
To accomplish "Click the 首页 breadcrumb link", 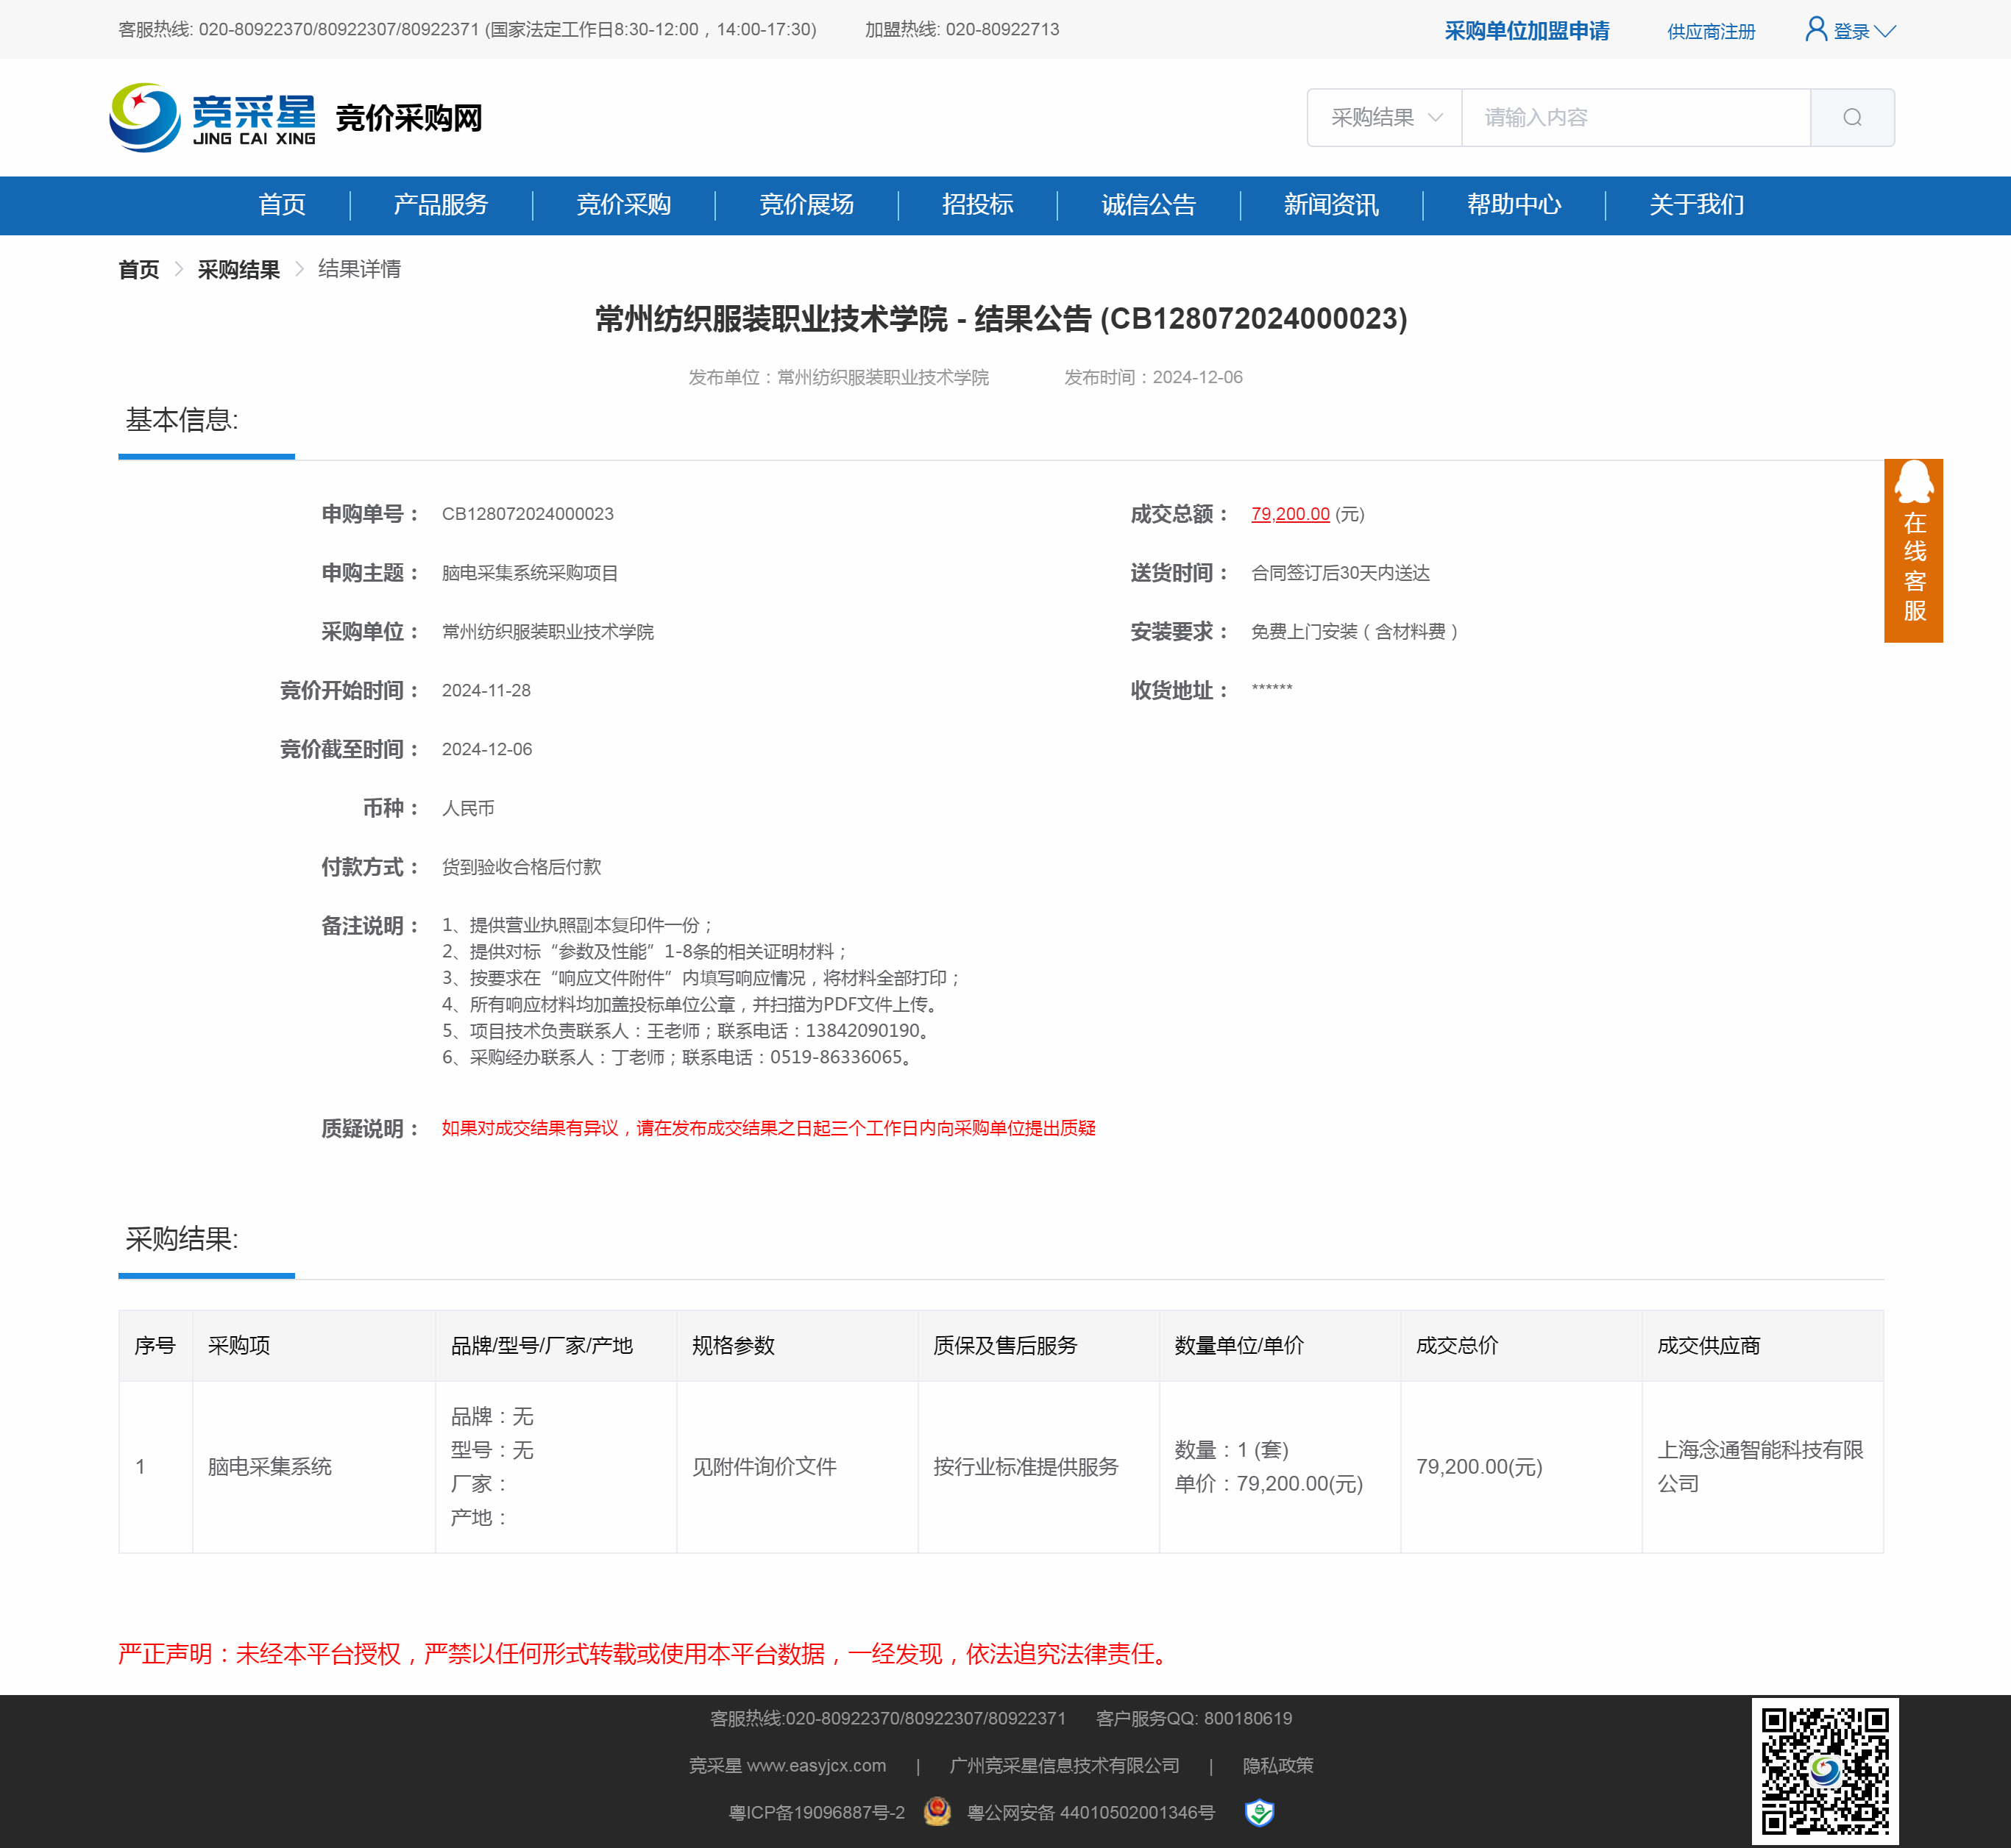I will point(139,269).
